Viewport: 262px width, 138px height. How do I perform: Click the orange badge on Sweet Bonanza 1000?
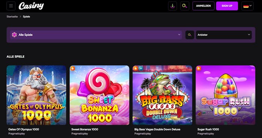73,68
